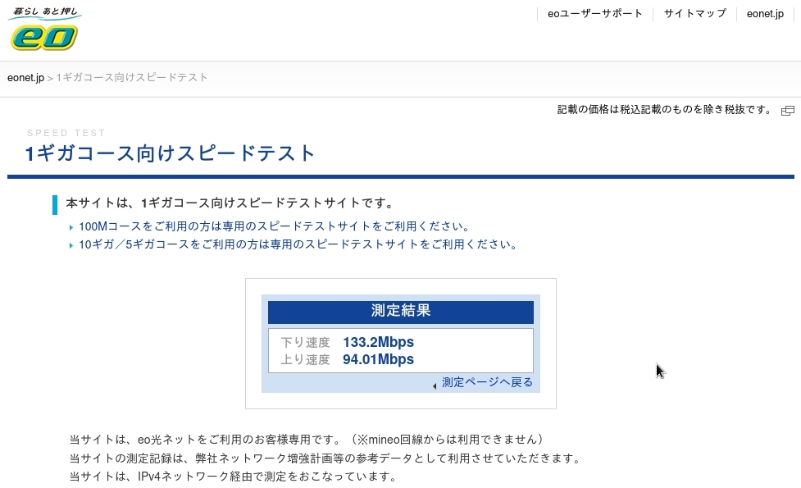
Task: Open the 100Mコース speed test site link
Action: (x=274, y=226)
